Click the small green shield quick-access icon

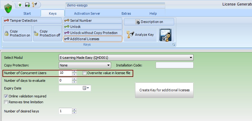click(x=20, y=5)
